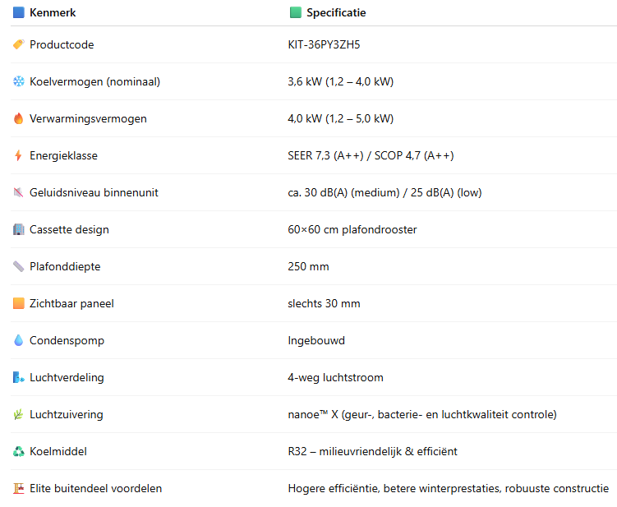Screen dimensions: 617x507
Task: Select the Specificatie column header
Action: pyautogui.click(x=337, y=12)
